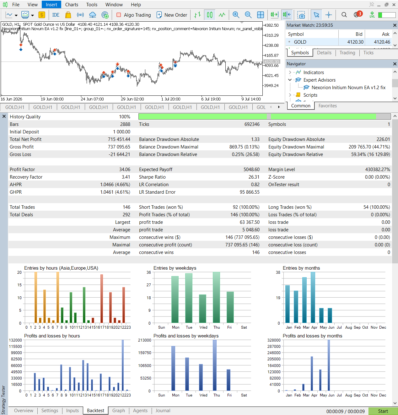Open the Window menu
Image resolution: width=398 pixels, height=415 pixels.
[114, 5]
